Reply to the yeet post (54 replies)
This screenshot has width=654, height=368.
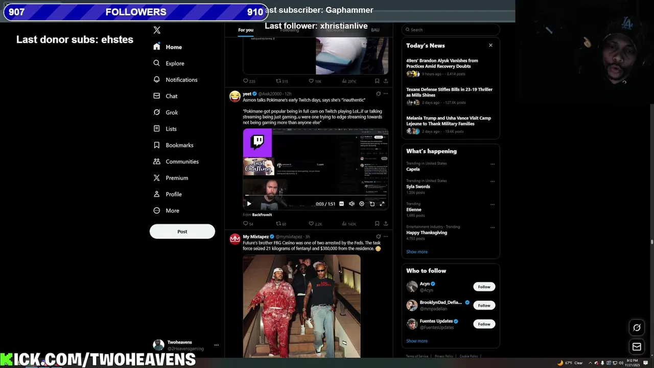click(x=248, y=224)
